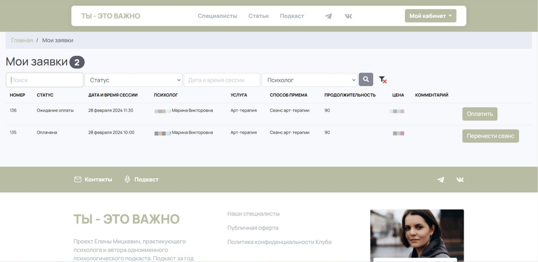Open the Публичная оферта link

pyautogui.click(x=253, y=228)
